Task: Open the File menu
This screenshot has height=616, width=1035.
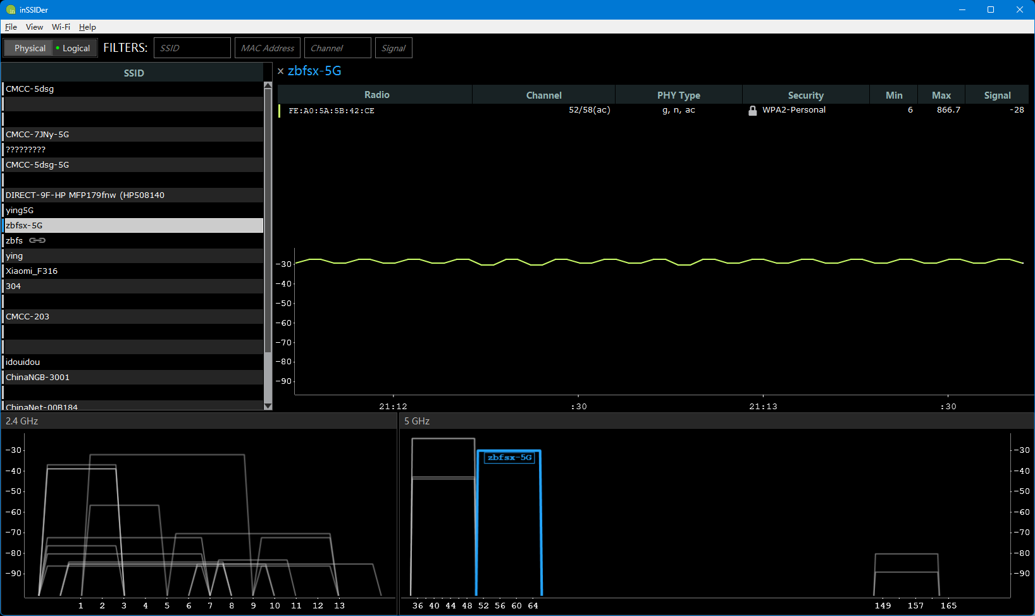Action: pyautogui.click(x=11, y=27)
